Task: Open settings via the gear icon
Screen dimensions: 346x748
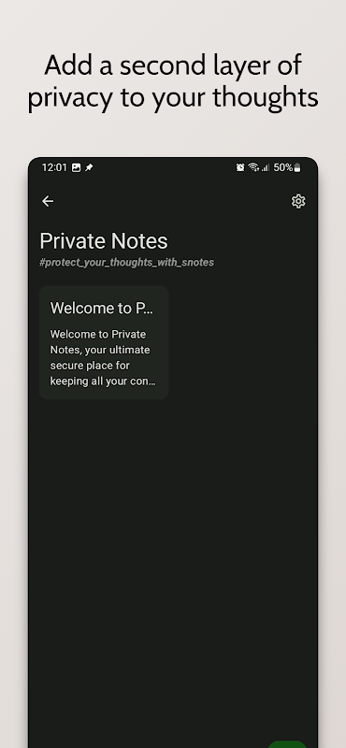Action: pos(298,201)
